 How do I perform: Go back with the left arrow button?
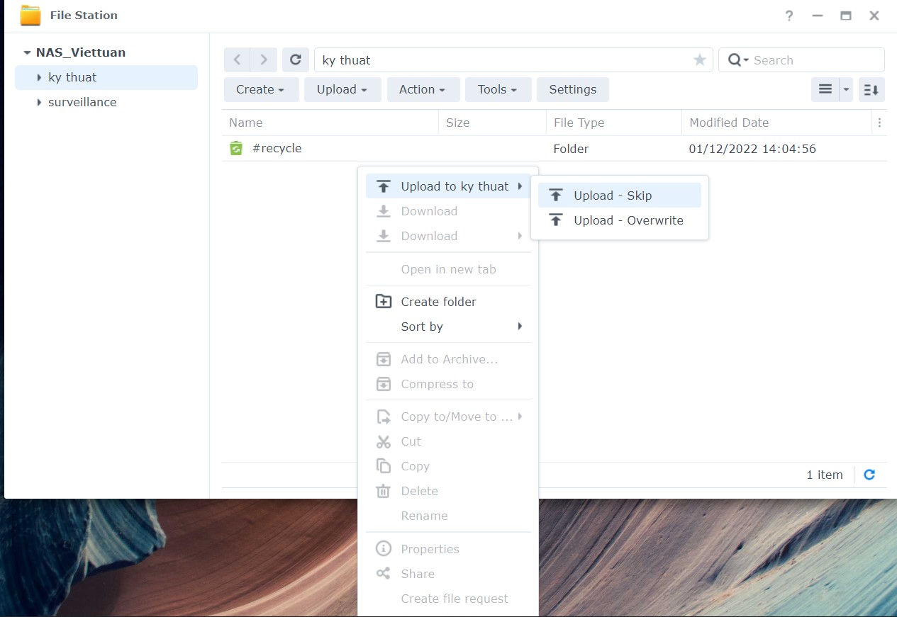tap(238, 60)
